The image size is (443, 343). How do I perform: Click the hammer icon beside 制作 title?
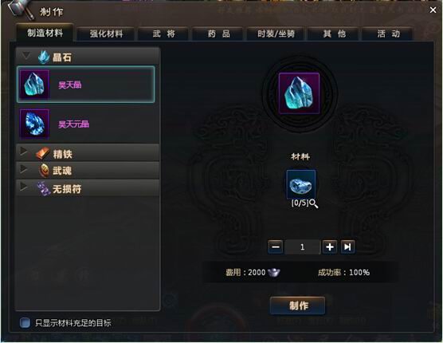(22, 10)
